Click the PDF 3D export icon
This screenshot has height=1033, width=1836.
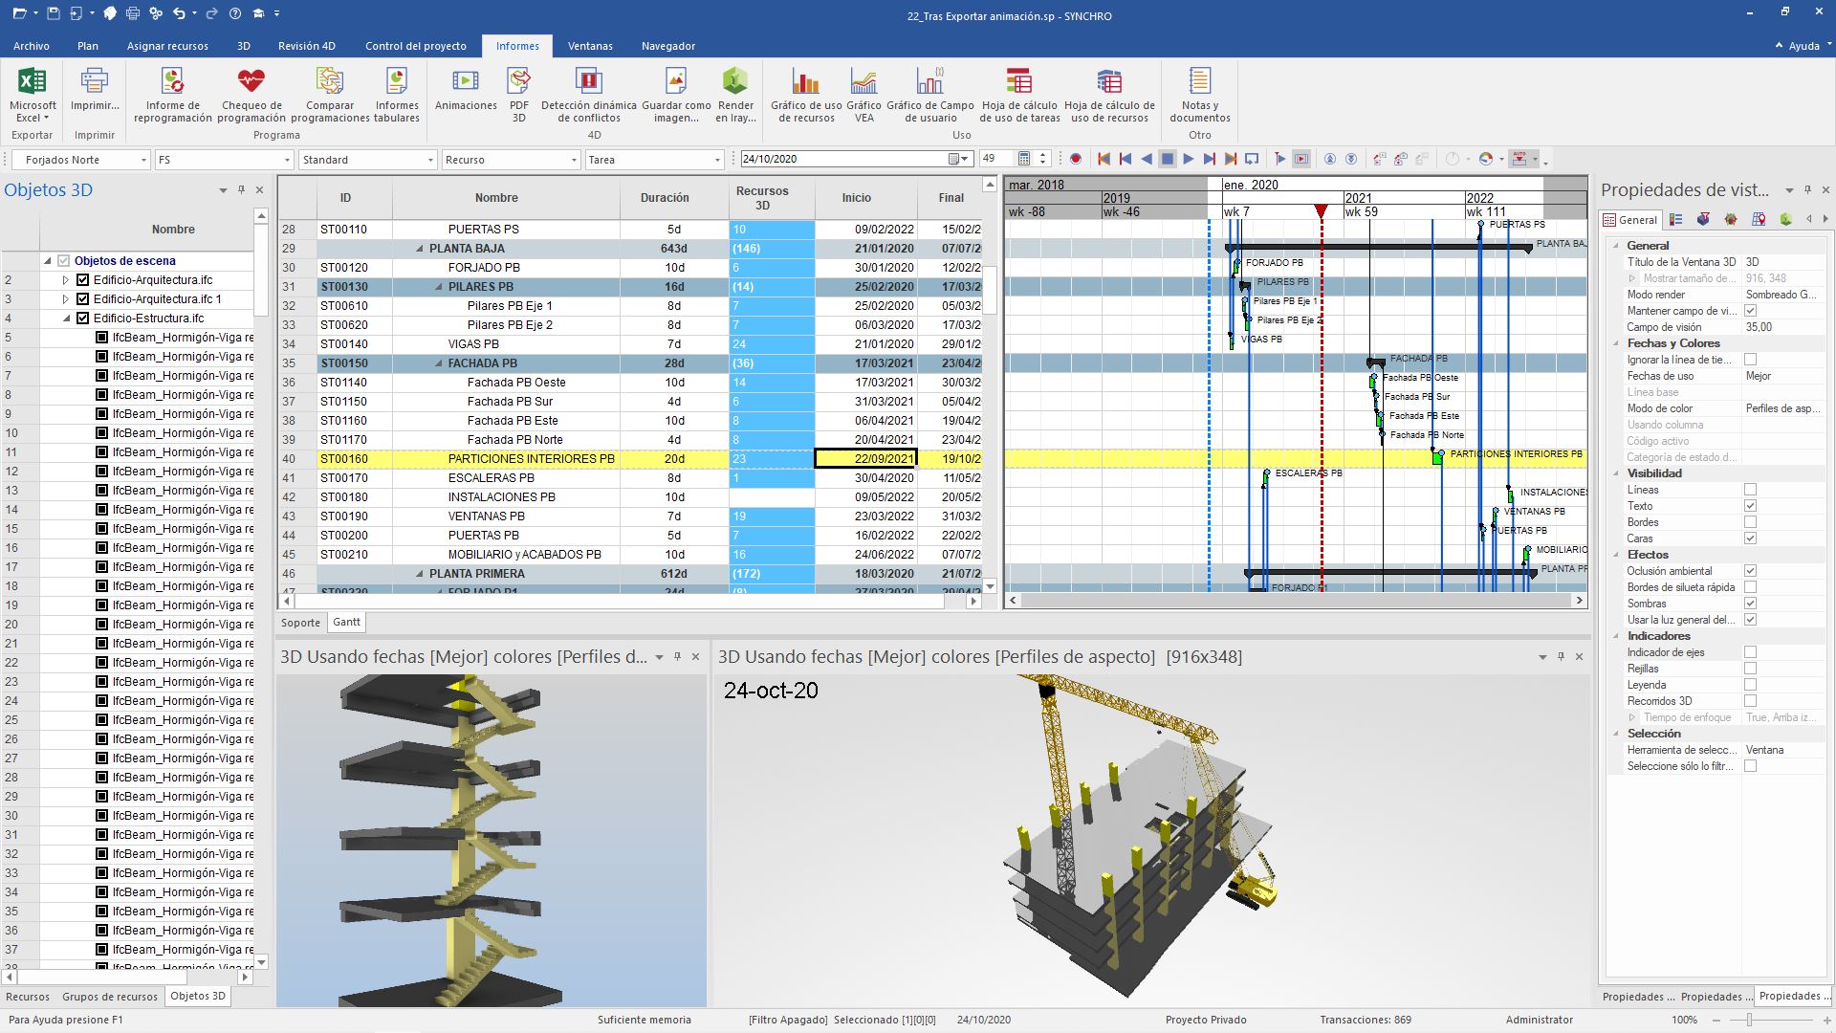pos(517,91)
